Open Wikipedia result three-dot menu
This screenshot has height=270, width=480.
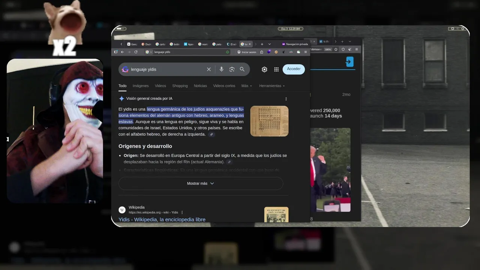click(182, 213)
